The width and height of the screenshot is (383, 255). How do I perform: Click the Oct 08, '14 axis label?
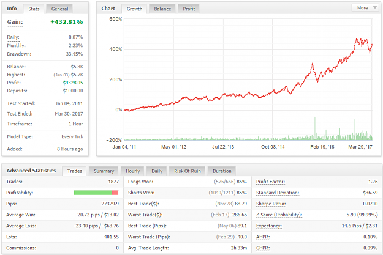pos(273,147)
